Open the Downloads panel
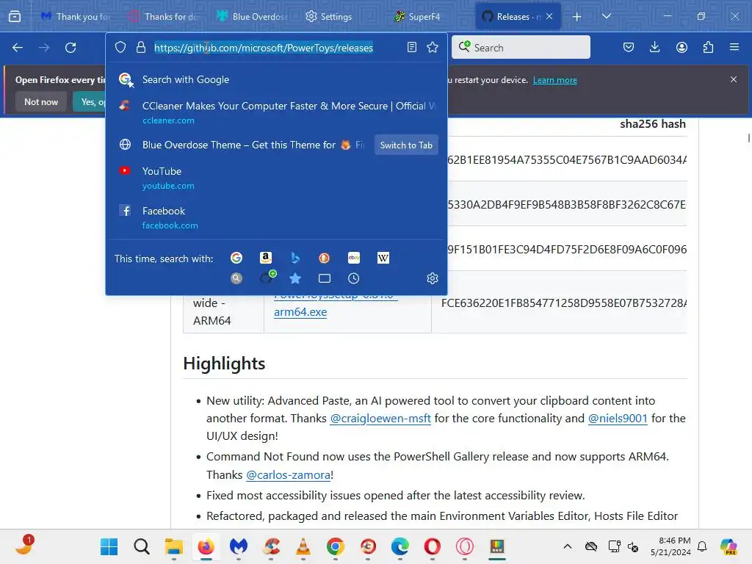 [x=654, y=47]
